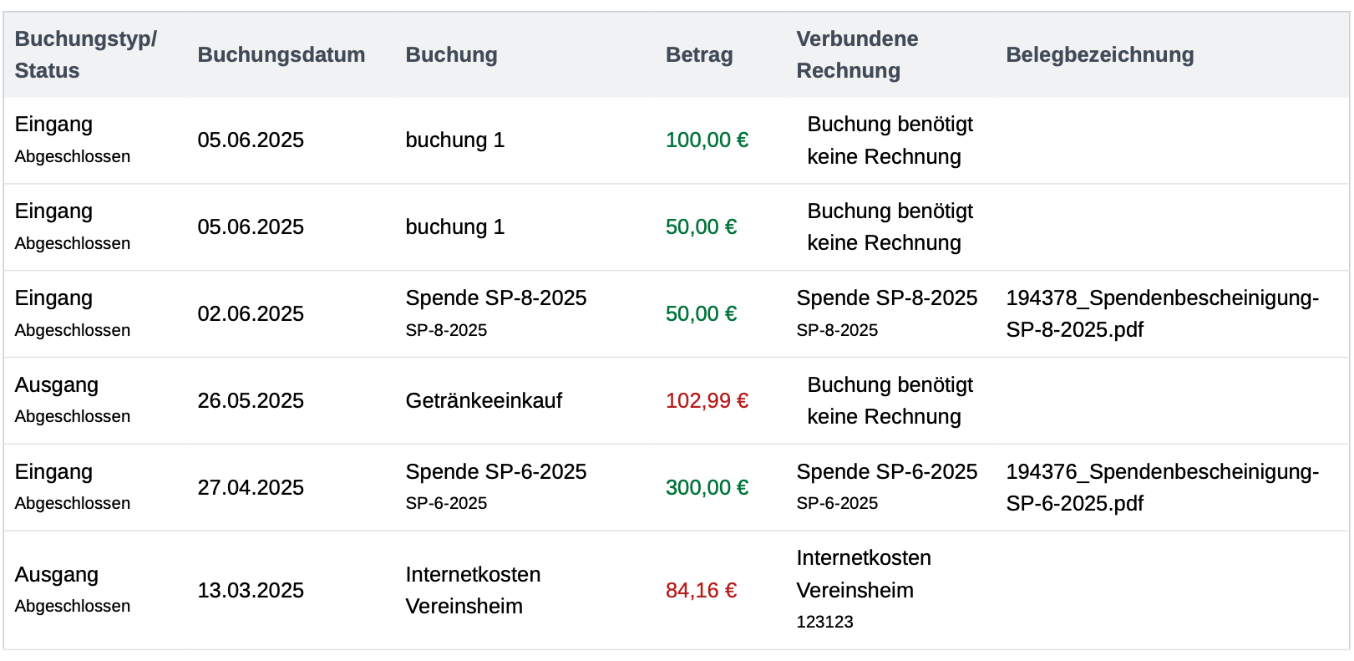Select the Getränkeeinkauf booking entry

coord(484,401)
